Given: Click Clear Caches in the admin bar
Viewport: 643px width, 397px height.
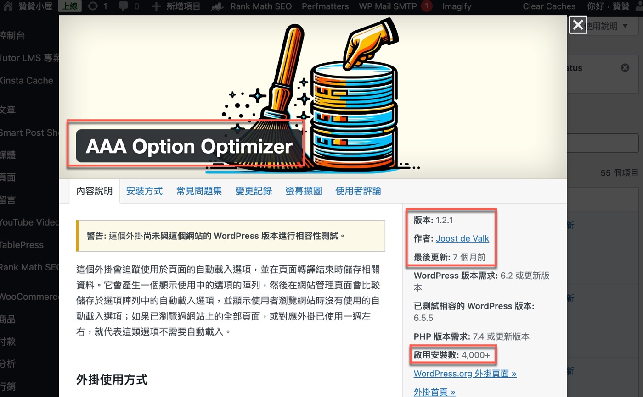Looking at the screenshot, I should point(549,6).
